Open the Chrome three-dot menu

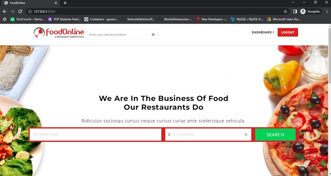tap(327, 11)
